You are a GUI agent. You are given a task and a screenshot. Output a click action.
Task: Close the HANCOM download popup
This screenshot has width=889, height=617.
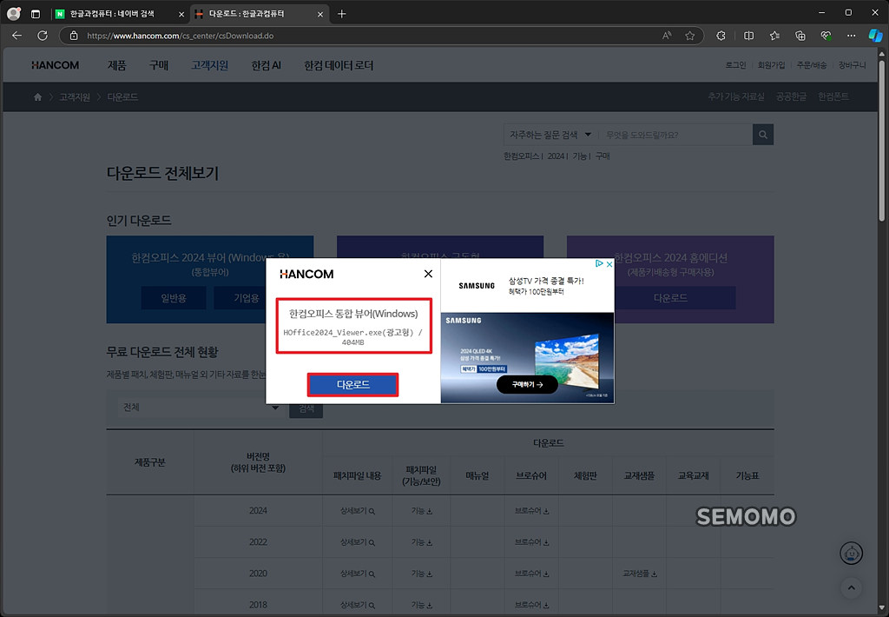[x=428, y=274]
